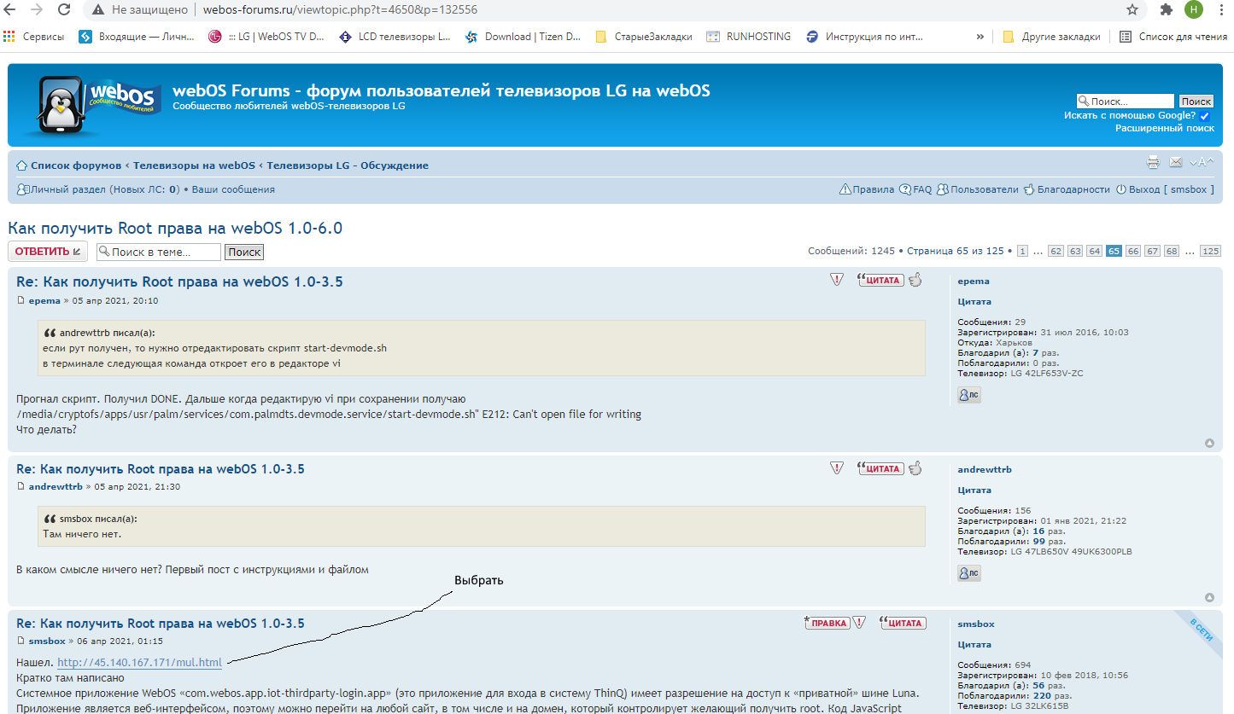Click report post icon on epema's post

(837, 280)
